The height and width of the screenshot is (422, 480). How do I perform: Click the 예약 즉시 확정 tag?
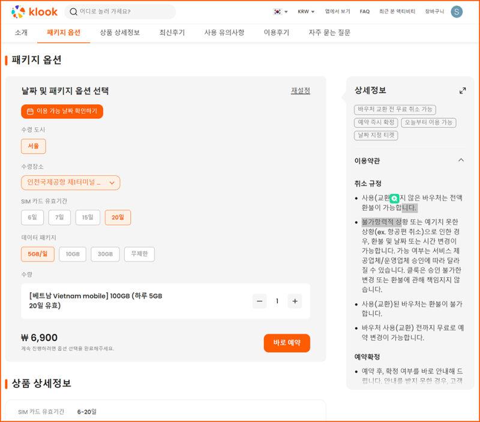click(376, 122)
